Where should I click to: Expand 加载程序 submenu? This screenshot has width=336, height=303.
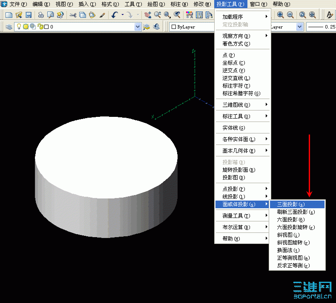tap(243, 17)
